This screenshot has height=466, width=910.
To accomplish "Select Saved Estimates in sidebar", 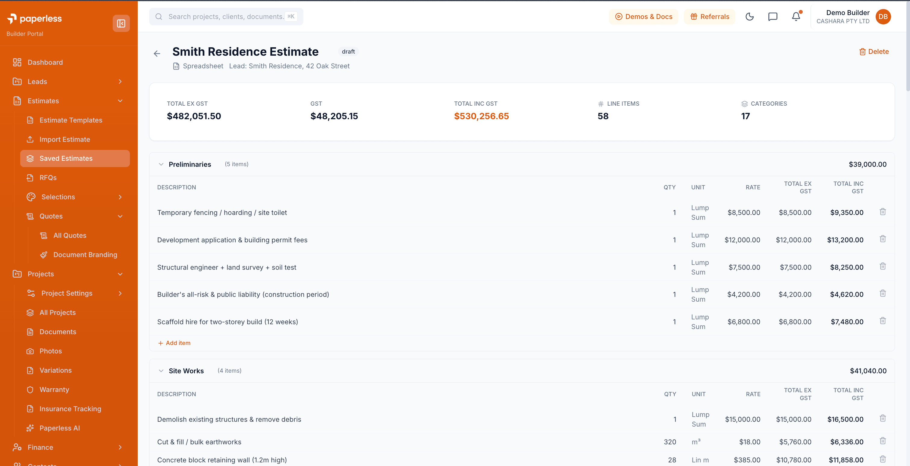I will [75, 159].
